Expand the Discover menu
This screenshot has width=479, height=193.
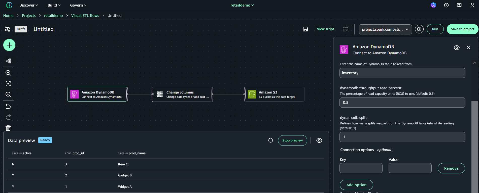click(29, 5)
